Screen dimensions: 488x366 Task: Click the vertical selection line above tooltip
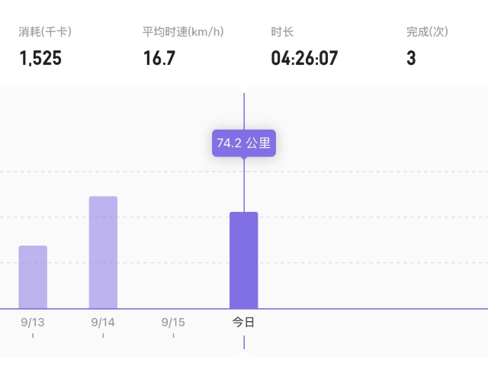(244, 111)
